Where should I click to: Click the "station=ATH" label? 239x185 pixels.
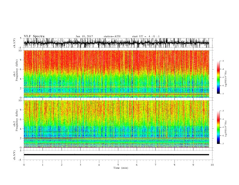tap(112, 36)
